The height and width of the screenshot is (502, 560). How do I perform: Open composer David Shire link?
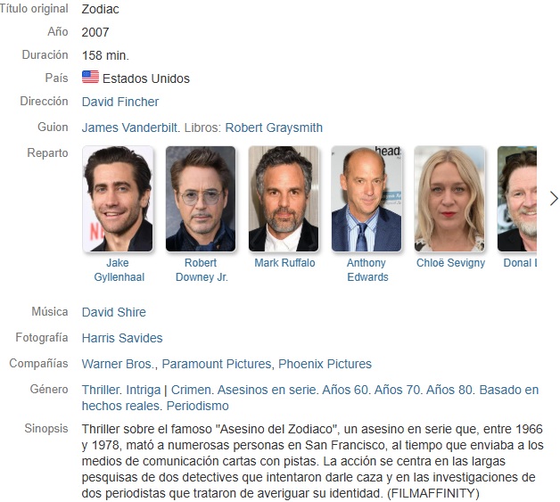click(x=114, y=312)
